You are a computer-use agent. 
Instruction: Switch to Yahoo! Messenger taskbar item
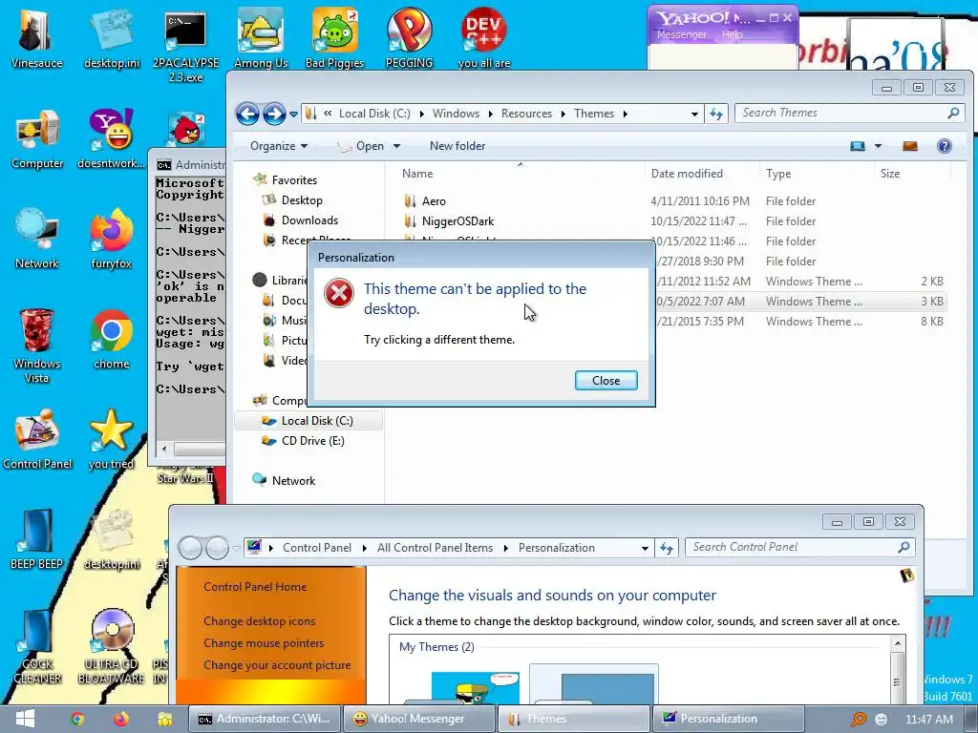[419, 719]
